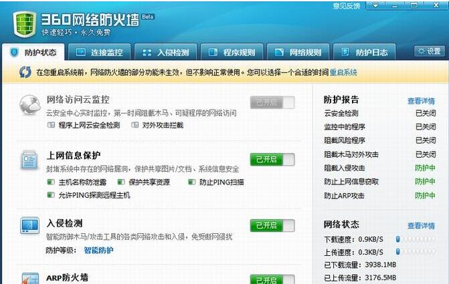Toggle 程序上网云安全检测 checkbox
The height and width of the screenshot is (284, 449).
(51, 125)
